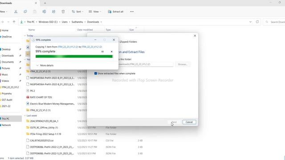Go up one folder level arrow
This screenshot has height=160, width=285.
[14, 22]
